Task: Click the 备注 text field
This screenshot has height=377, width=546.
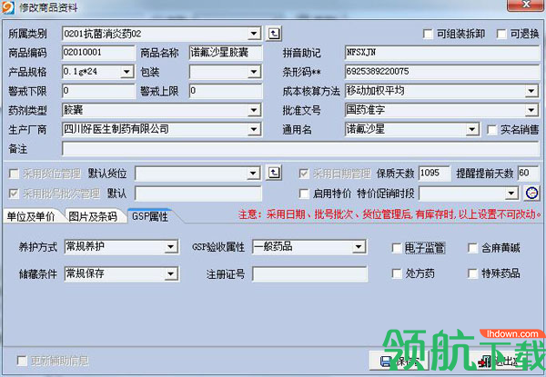Action: [300, 149]
